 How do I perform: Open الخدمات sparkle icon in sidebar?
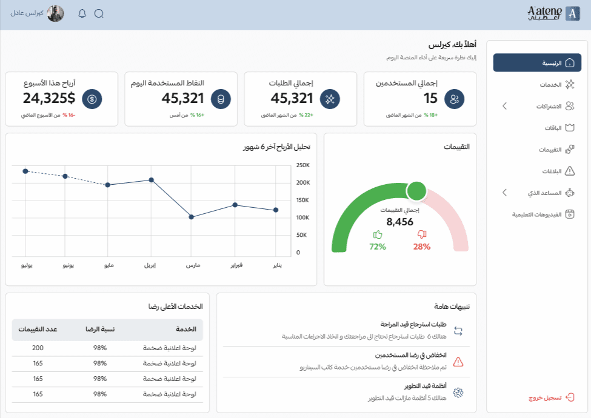(x=570, y=84)
